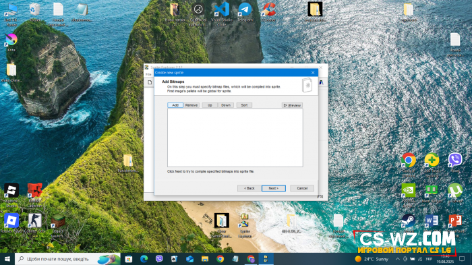Image resolution: width=472 pixels, height=265 pixels.
Task: Open Minecraft Legacy Launcher desktop shortcut
Action: [x=58, y=225]
